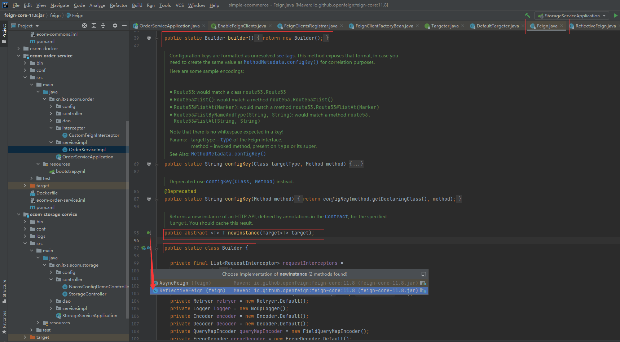The image size is (620, 342).
Task: Open the Navigate menu
Action: point(60,5)
